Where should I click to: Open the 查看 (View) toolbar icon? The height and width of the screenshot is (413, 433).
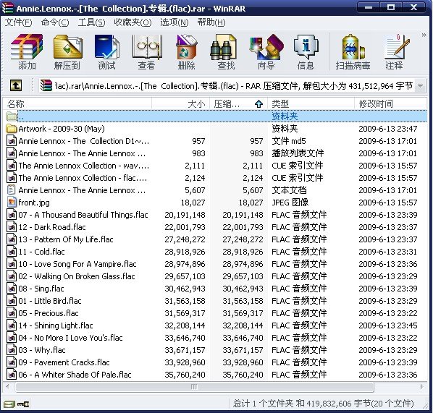(147, 52)
